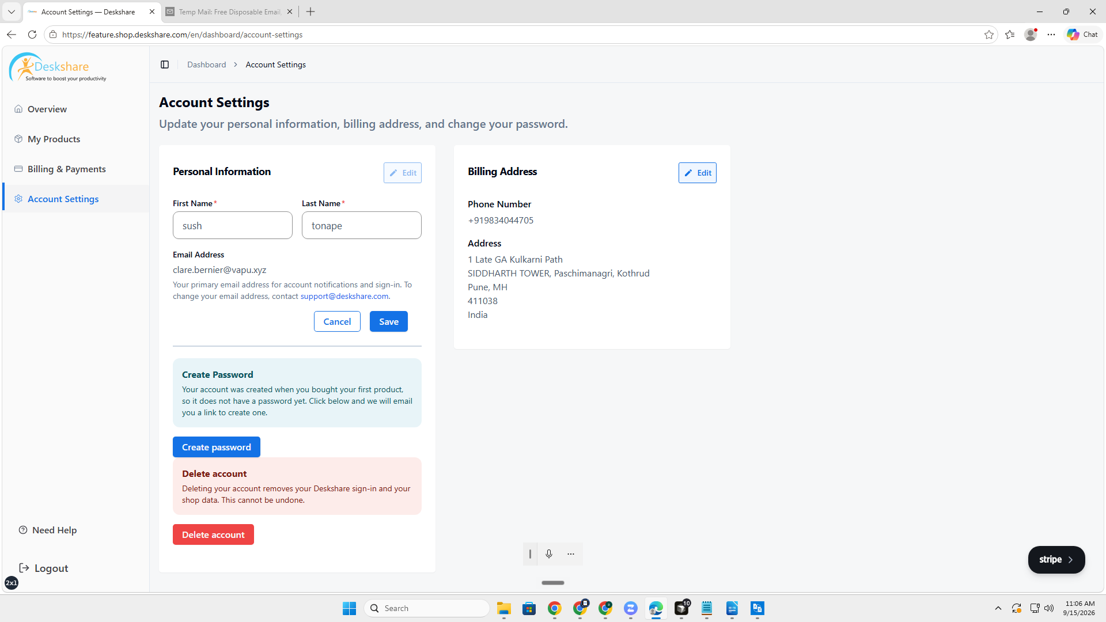The image size is (1106, 622).
Task: Open Copilot Chat button
Action: pyautogui.click(x=1083, y=35)
